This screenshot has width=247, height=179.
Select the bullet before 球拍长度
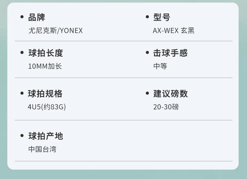coord(22,53)
